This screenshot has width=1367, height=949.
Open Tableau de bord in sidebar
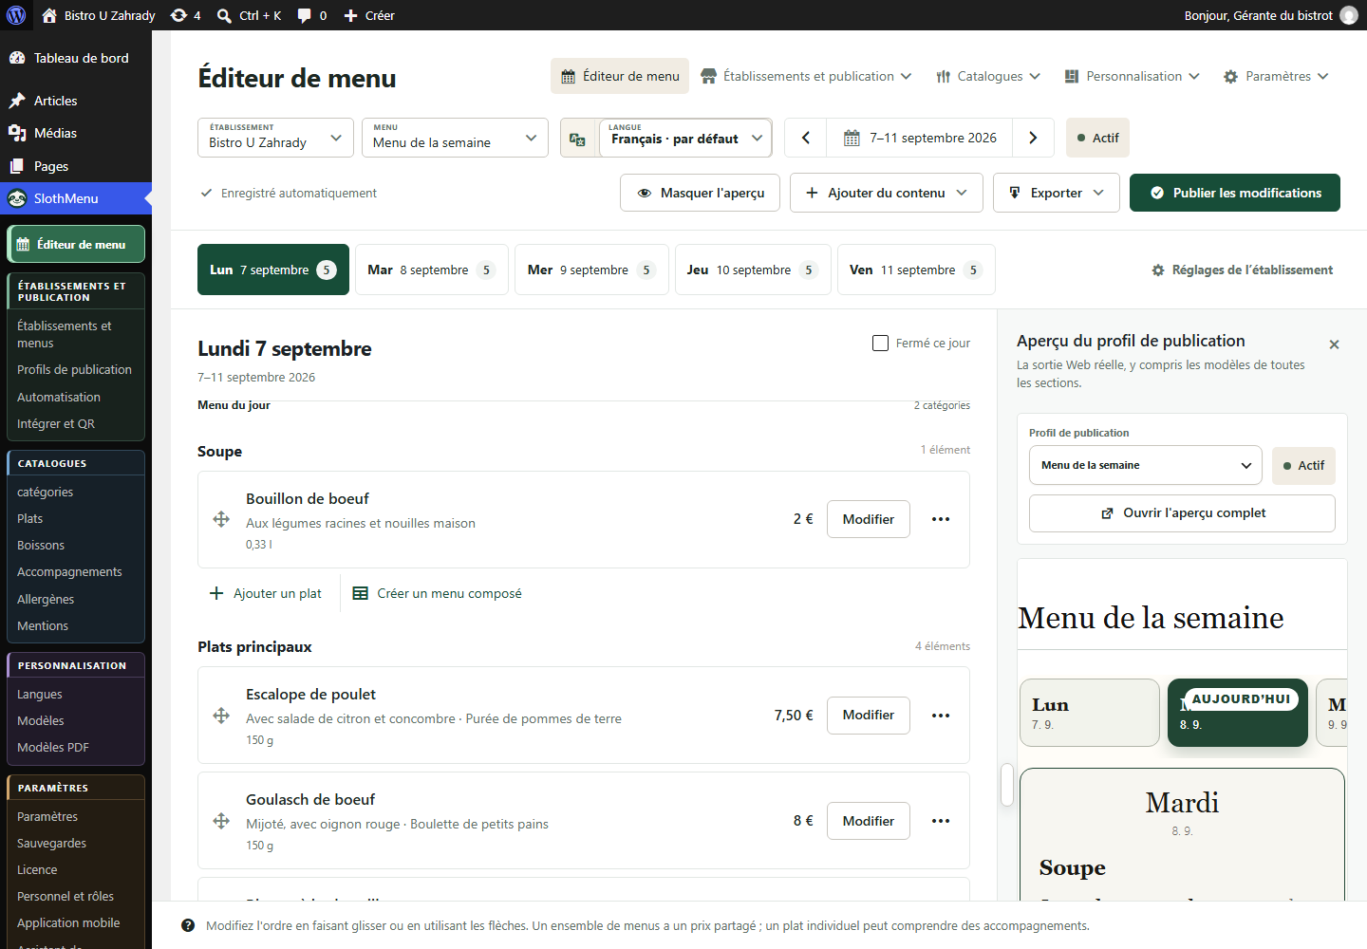(x=76, y=58)
